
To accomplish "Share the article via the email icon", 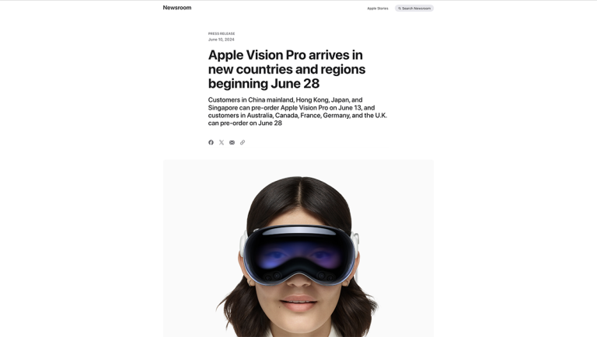I will pyautogui.click(x=232, y=142).
